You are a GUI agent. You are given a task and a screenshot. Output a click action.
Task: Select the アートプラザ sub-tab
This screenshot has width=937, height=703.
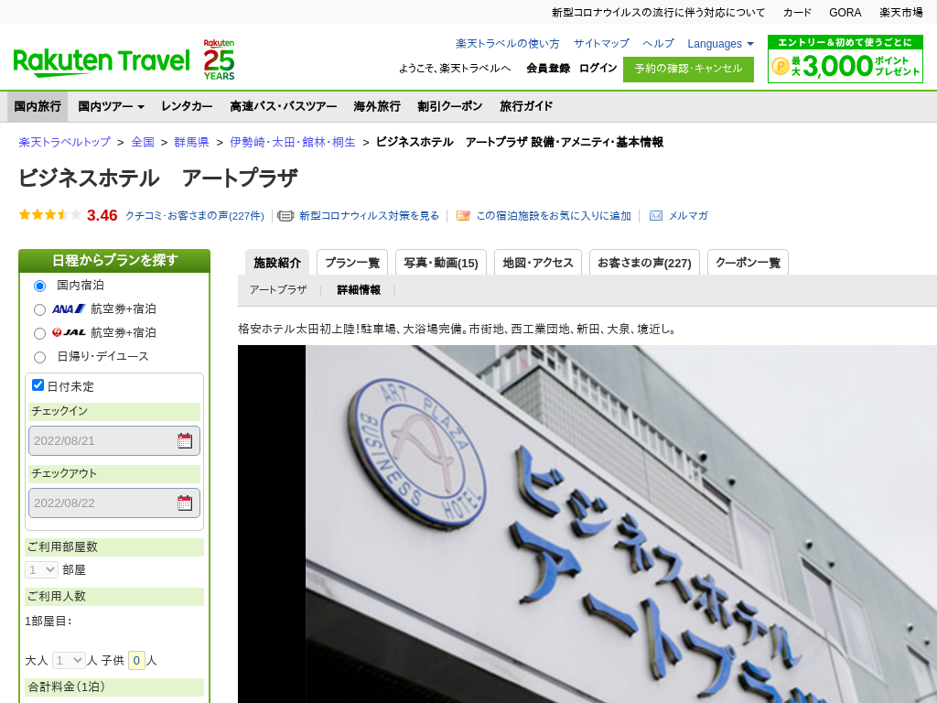[278, 290]
